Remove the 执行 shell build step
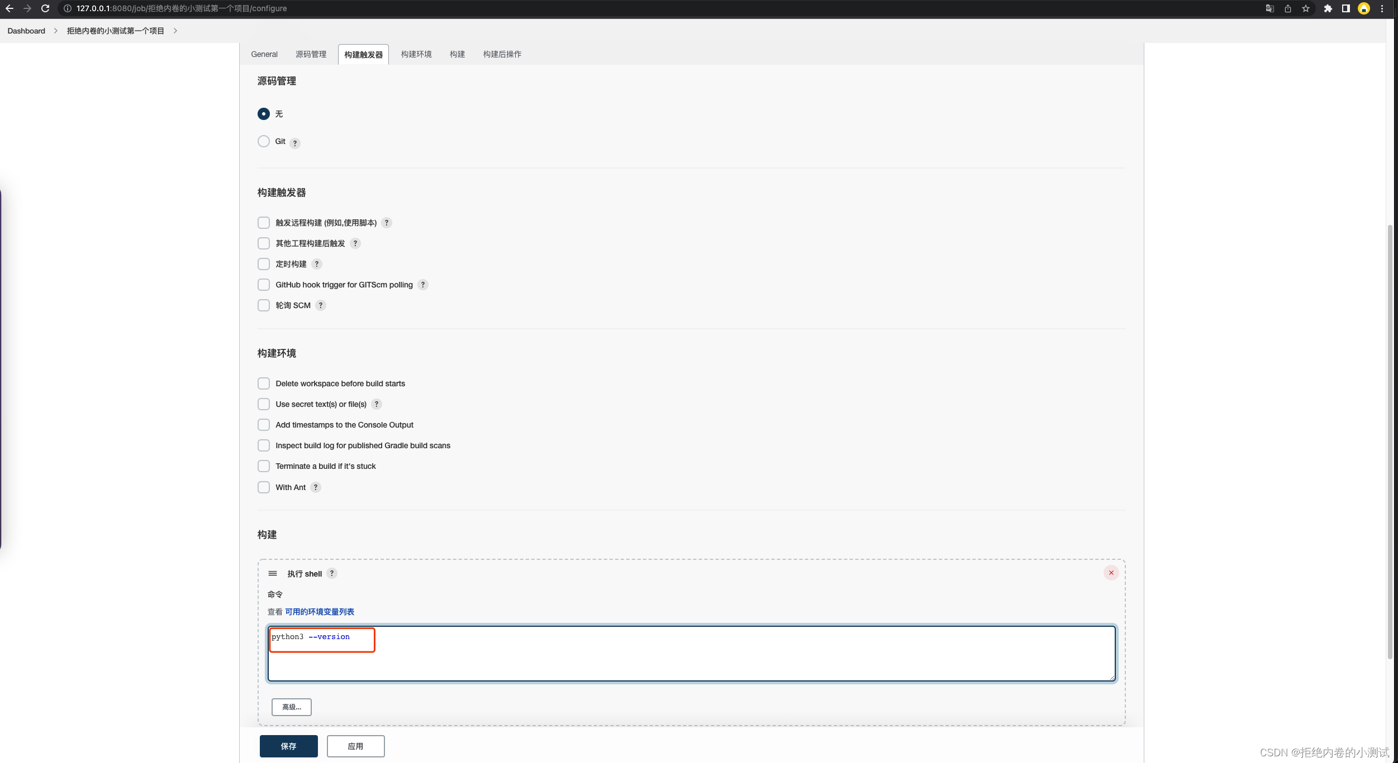 pyautogui.click(x=1111, y=573)
